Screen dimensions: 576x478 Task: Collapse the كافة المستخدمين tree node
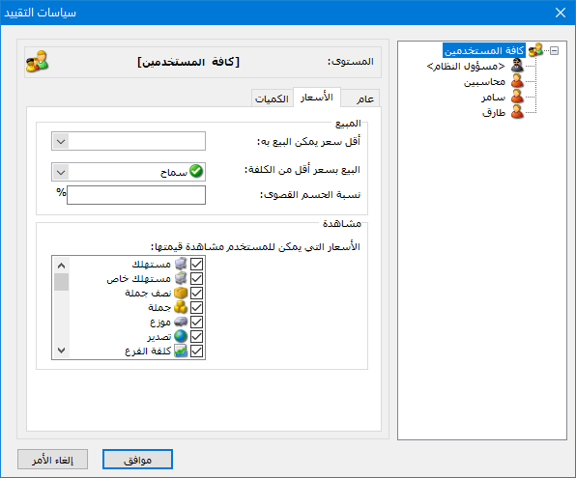pyautogui.click(x=554, y=50)
